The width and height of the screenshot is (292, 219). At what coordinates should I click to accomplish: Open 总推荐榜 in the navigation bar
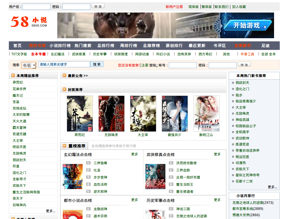pos(151,46)
